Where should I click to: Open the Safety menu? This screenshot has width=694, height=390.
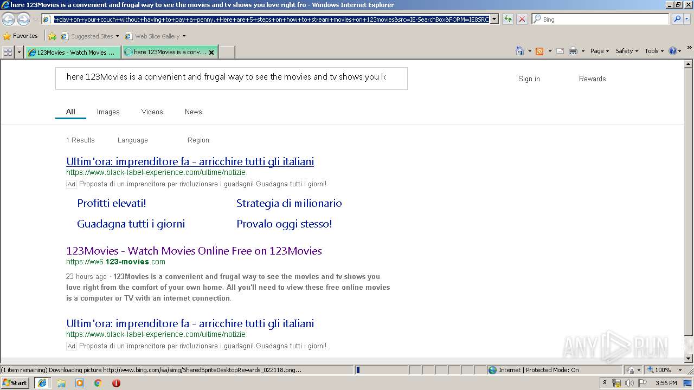pos(627,51)
